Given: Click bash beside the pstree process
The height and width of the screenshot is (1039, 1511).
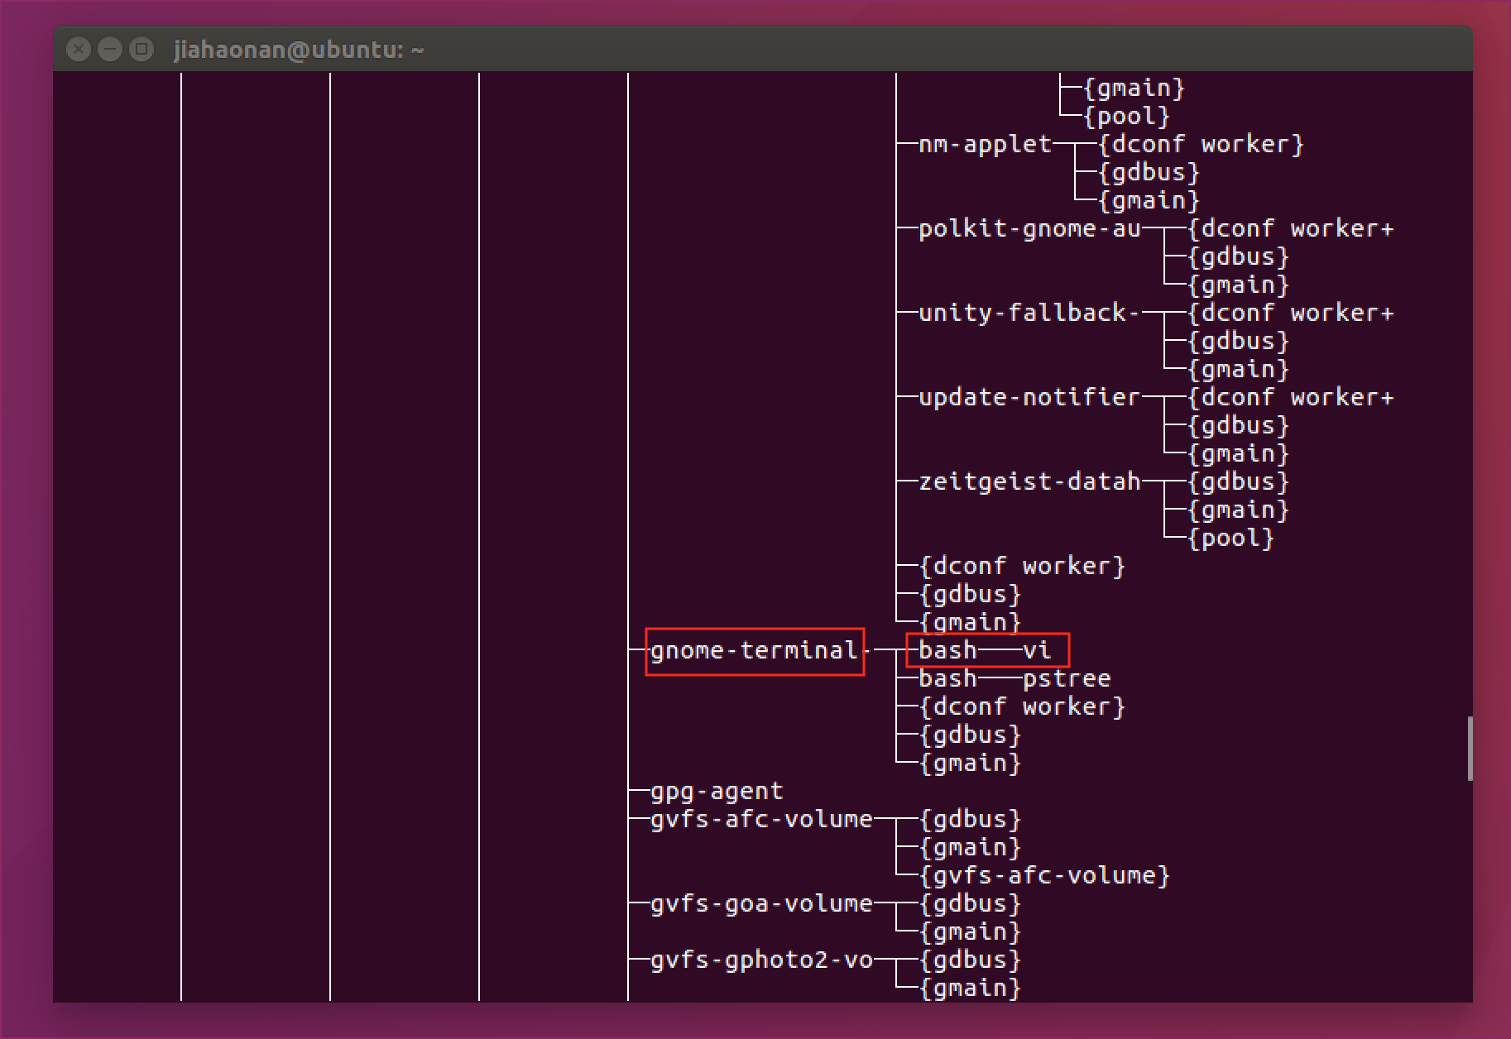Looking at the screenshot, I should 947,679.
